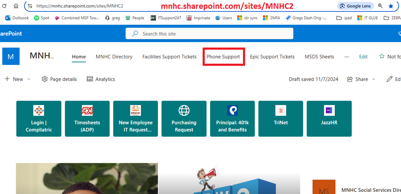Expand the New dropdown menu
Viewport: 401px width, 194px height.
[18, 79]
